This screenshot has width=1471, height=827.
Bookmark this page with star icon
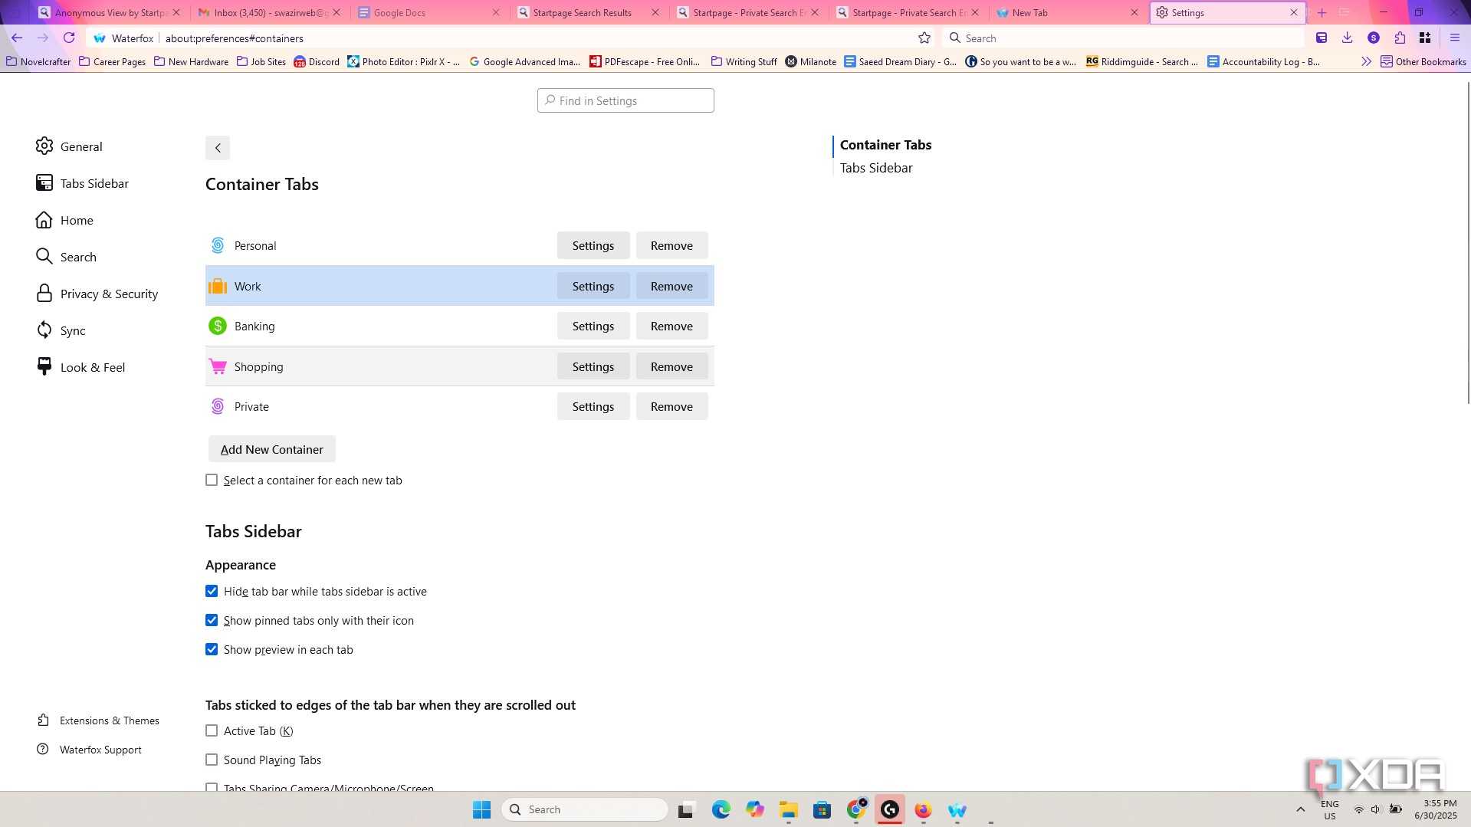coord(924,38)
